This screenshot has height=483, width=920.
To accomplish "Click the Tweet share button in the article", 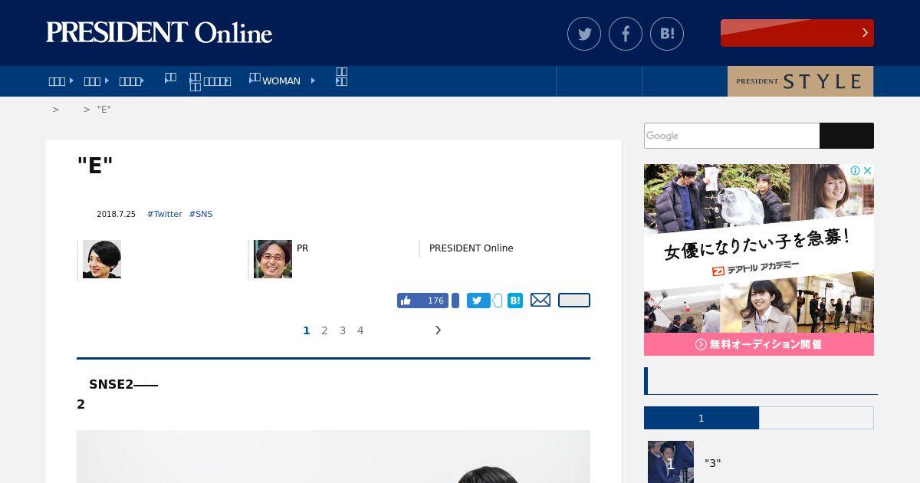I will 478,301.
